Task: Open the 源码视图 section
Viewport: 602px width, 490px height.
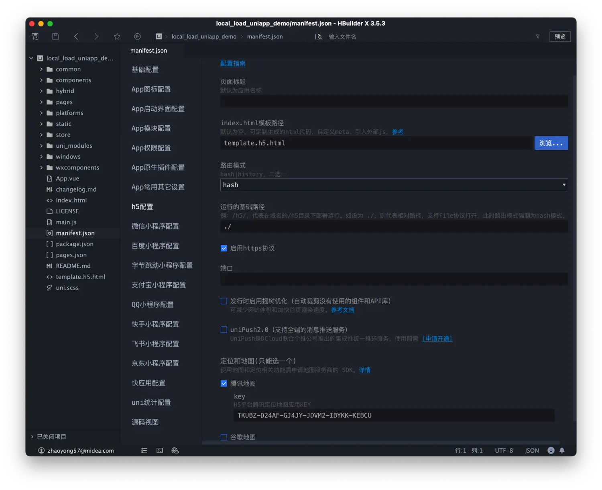Action: click(145, 422)
